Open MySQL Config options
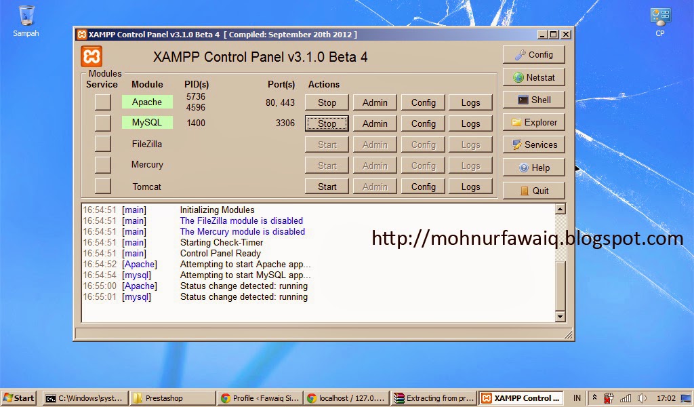This screenshot has width=694, height=407. point(423,123)
